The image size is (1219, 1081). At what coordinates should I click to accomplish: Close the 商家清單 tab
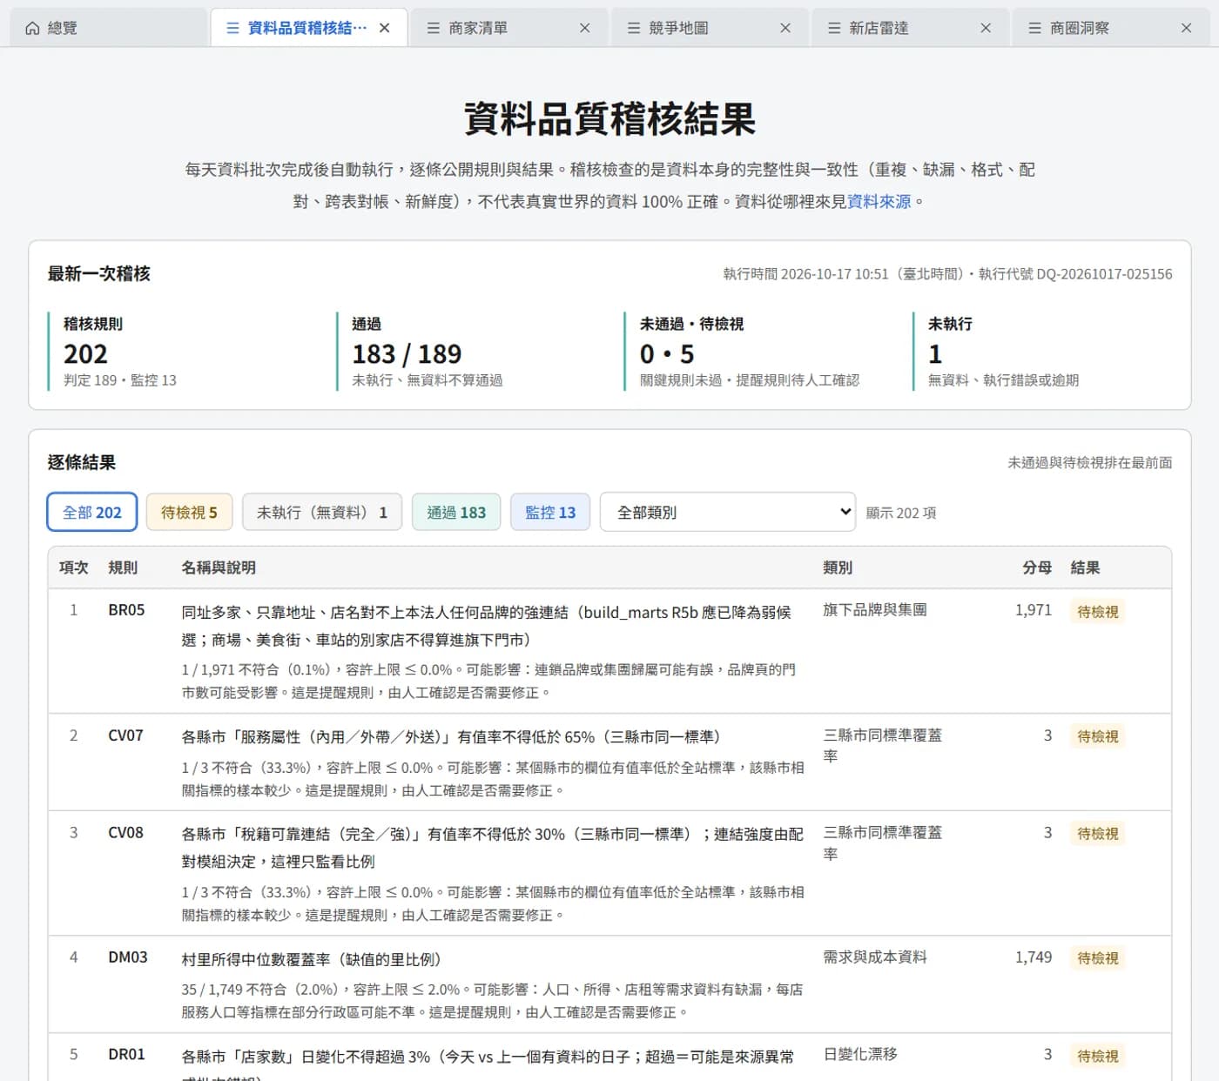pos(585,28)
